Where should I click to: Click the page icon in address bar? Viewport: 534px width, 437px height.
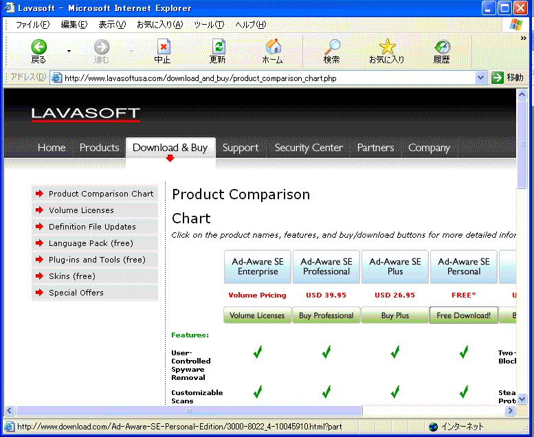click(x=56, y=78)
